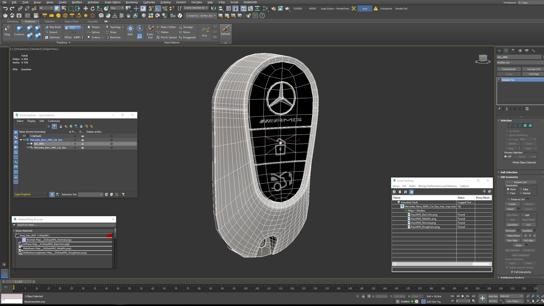Click the Undo arrow in main toolbar
The width and height of the screenshot is (544, 306).
click(x=5, y=8)
